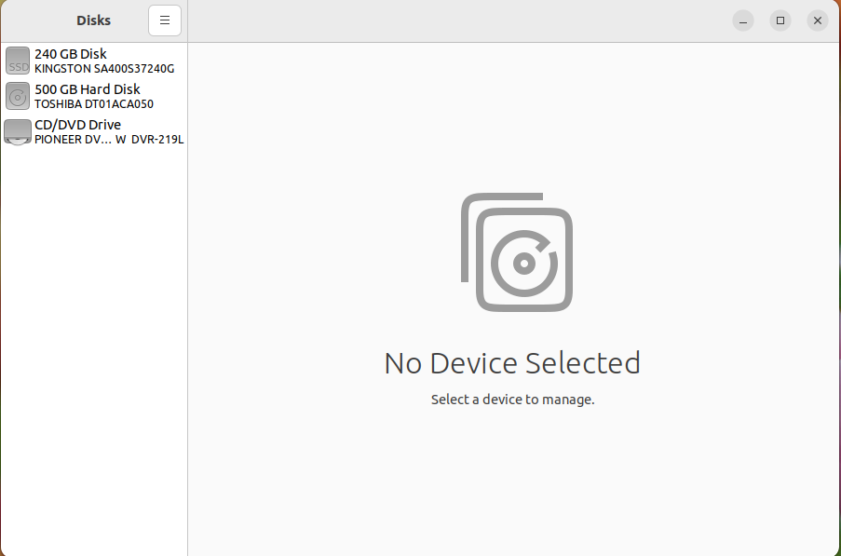The width and height of the screenshot is (841, 556).
Task: Click the PIONEER DVR-219L model label
Action: pos(109,140)
